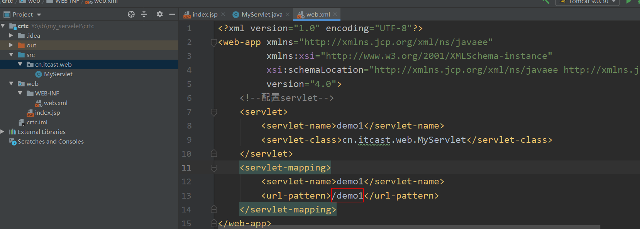Click the Collapse All icon in Project panel

click(144, 14)
